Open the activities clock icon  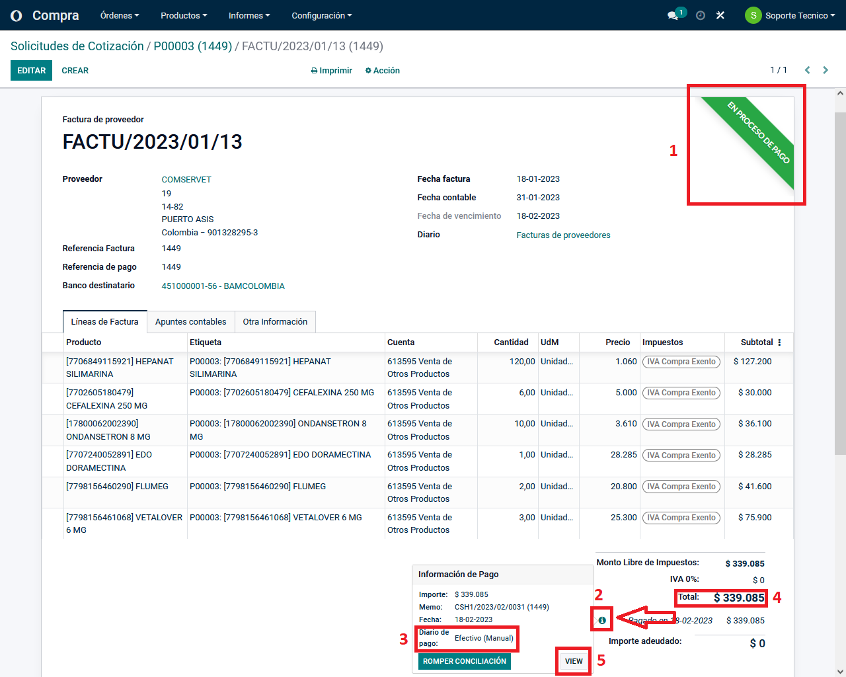point(701,15)
